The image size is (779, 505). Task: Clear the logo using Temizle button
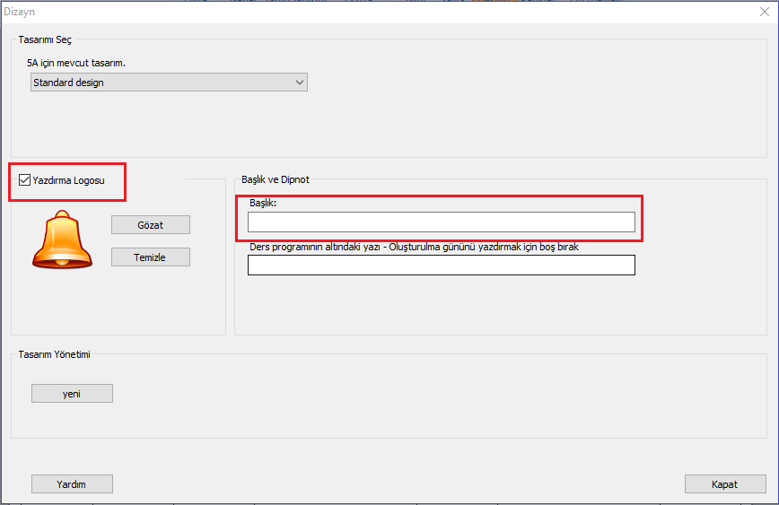pyautogui.click(x=151, y=257)
